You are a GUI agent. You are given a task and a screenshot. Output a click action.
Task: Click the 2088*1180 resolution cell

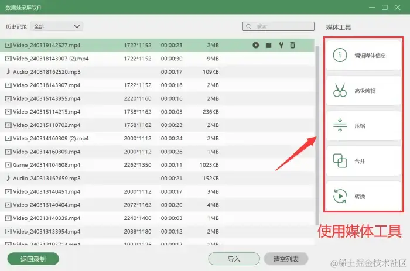click(x=138, y=232)
